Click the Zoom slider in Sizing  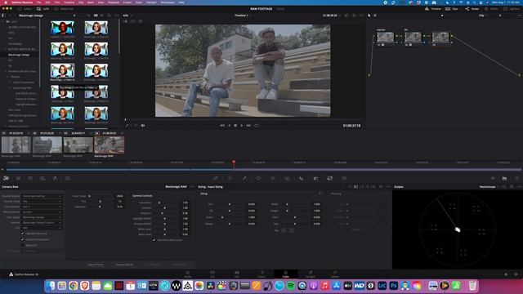point(230,217)
